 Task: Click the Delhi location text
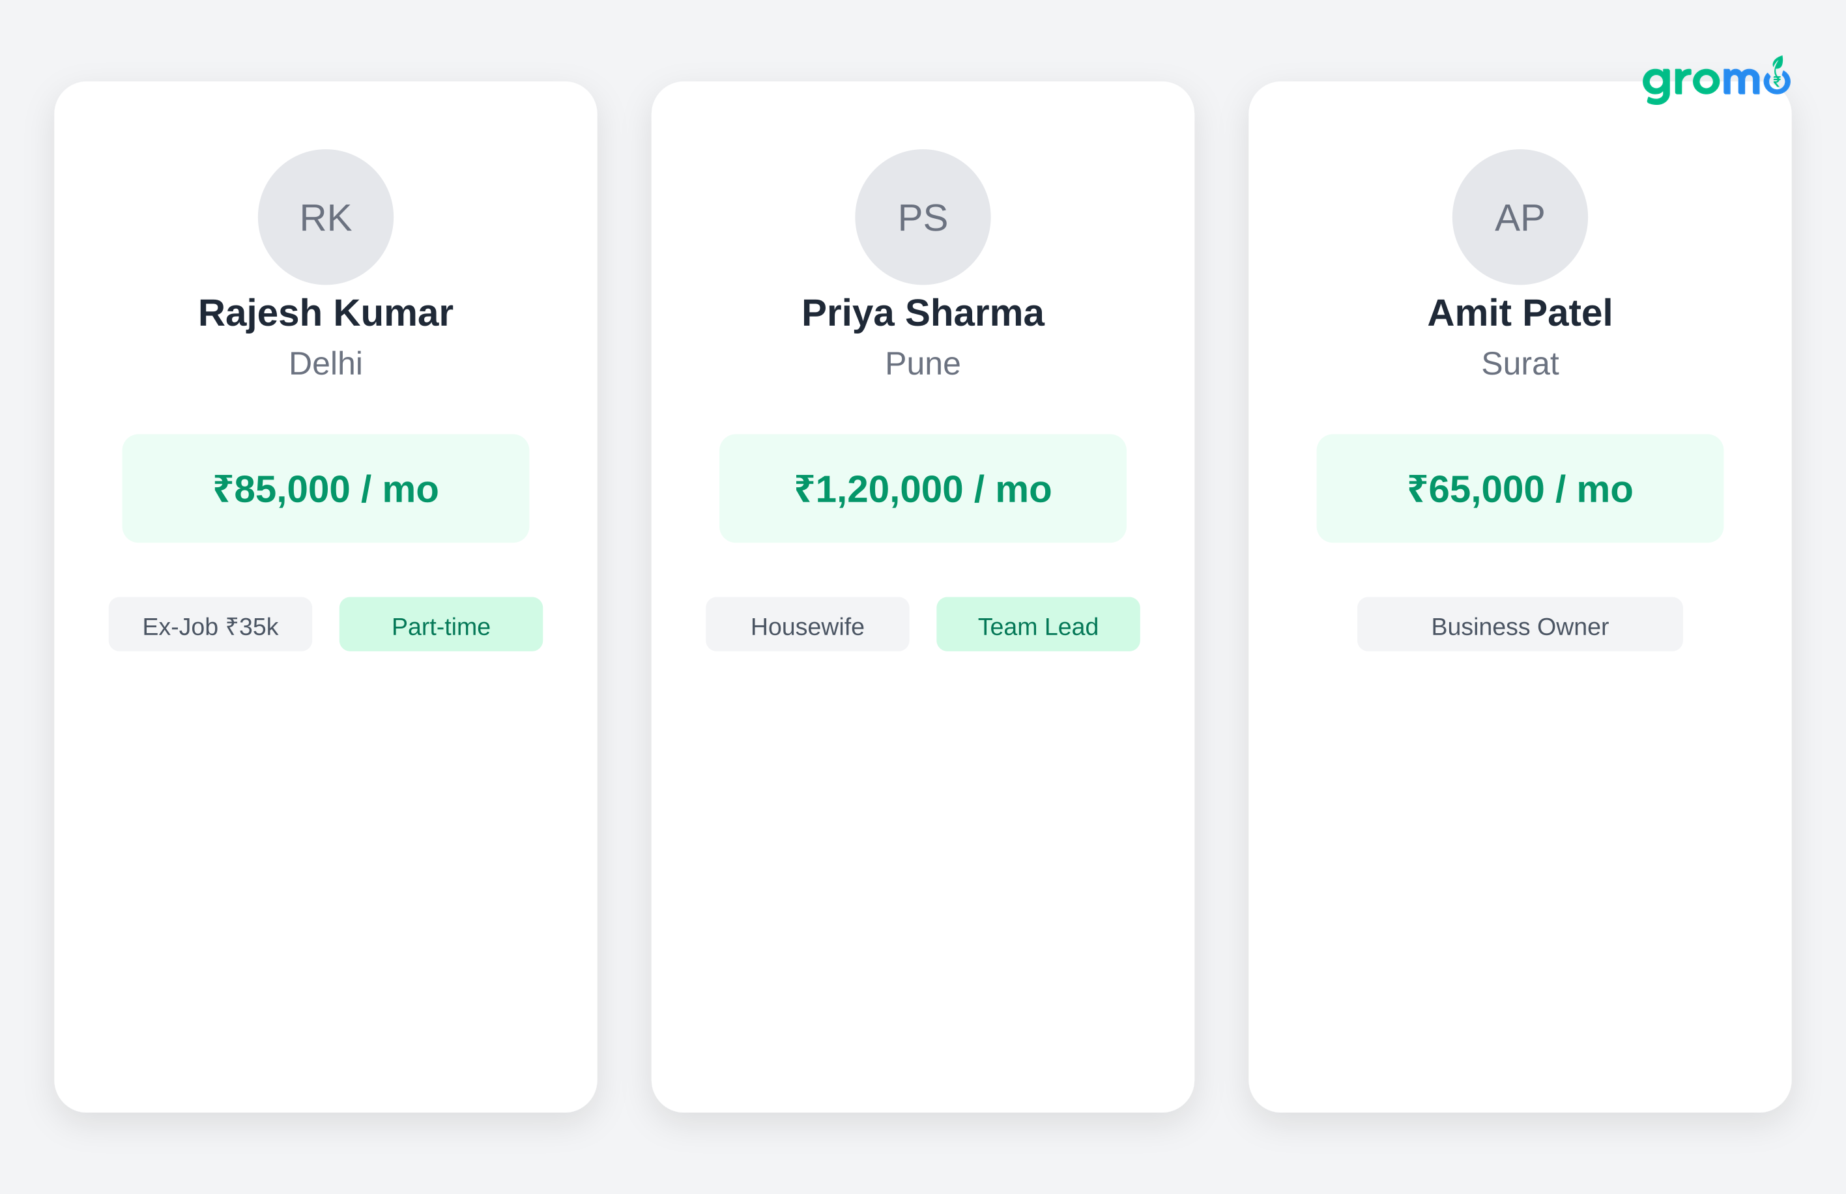(x=326, y=363)
